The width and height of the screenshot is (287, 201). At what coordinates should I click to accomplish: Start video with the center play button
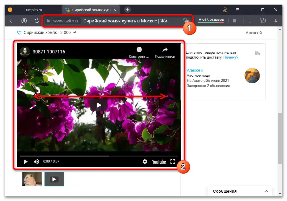99,105
